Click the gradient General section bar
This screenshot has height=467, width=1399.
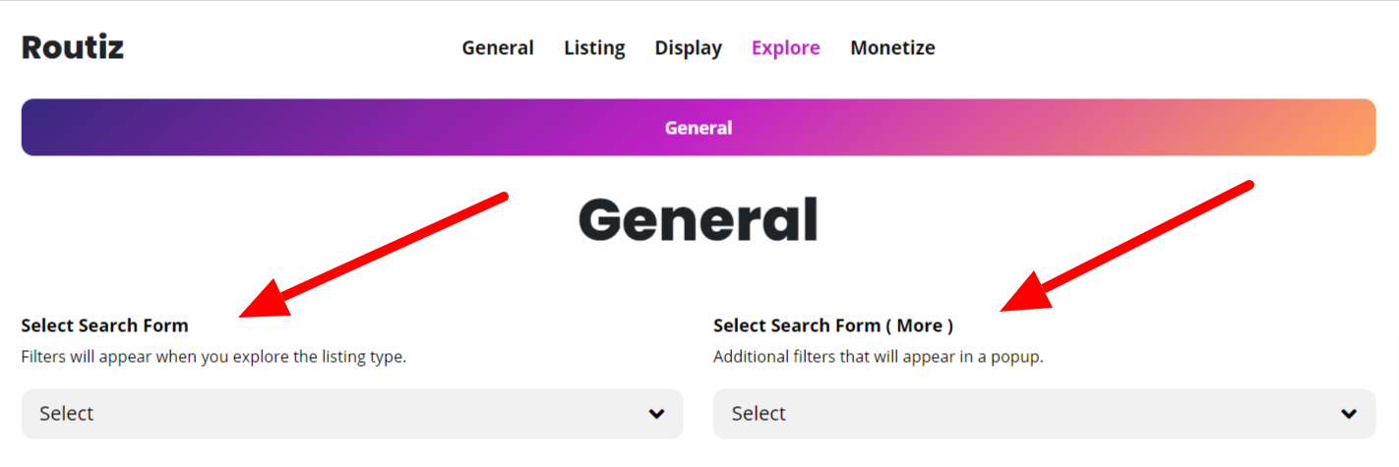pos(699,128)
